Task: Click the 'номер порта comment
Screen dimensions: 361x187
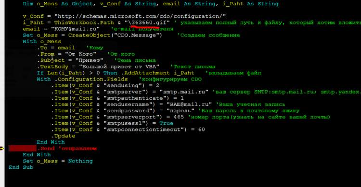Action: [x=259, y=117]
